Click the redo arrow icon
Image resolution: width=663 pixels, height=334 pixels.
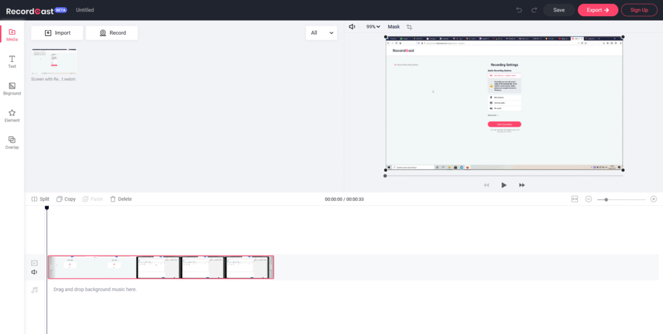click(534, 10)
